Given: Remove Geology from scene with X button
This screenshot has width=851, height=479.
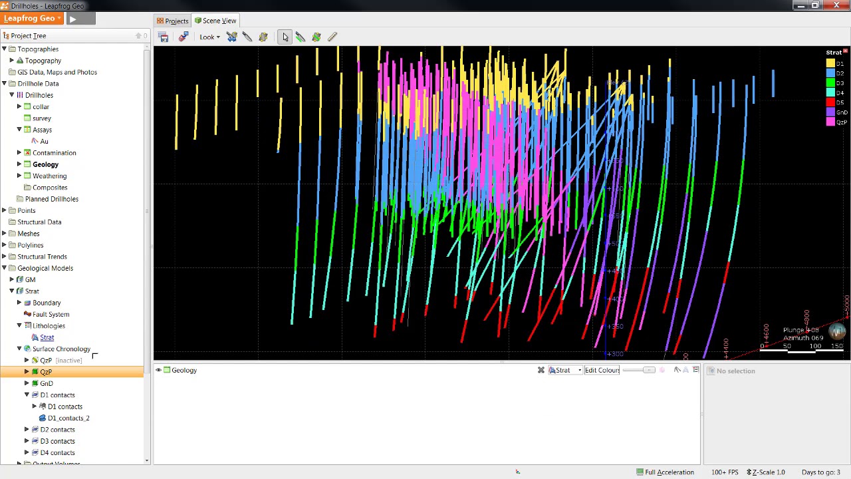Looking at the screenshot, I should (x=541, y=370).
